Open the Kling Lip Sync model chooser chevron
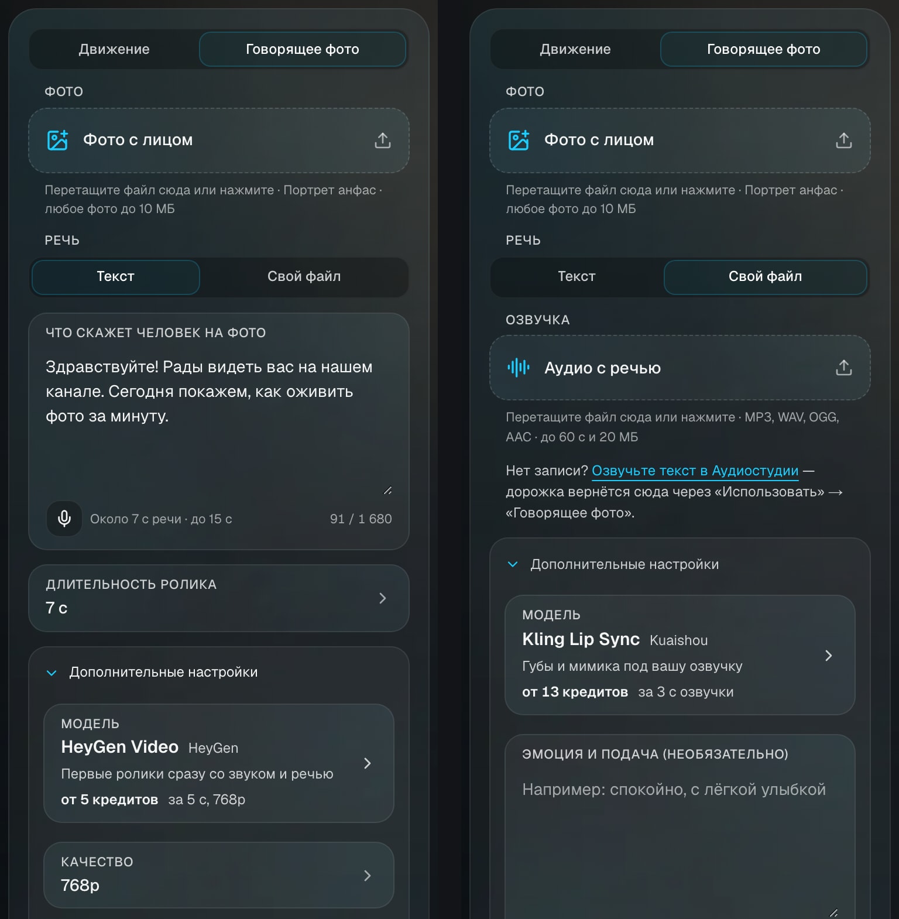899x919 pixels. [829, 656]
